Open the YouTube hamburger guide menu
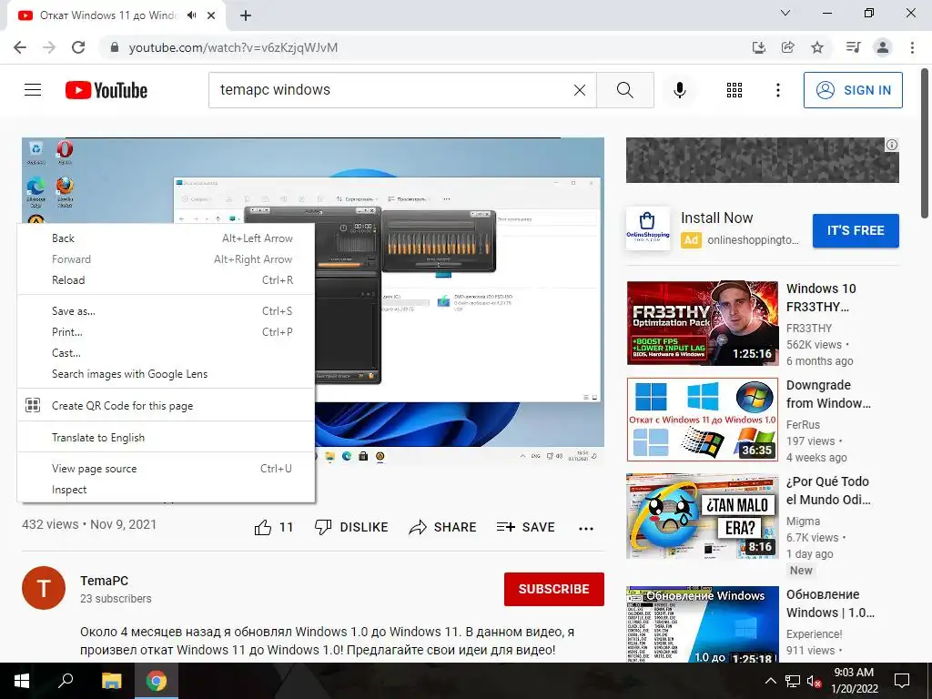 33,90
